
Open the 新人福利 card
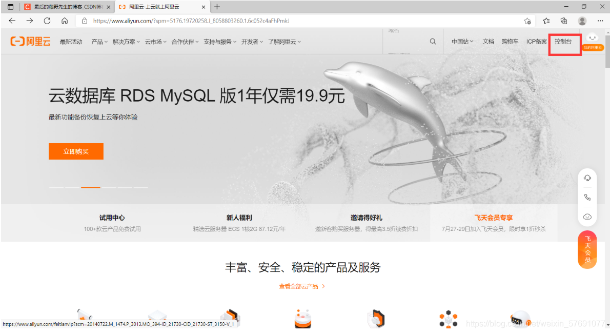pyautogui.click(x=239, y=223)
